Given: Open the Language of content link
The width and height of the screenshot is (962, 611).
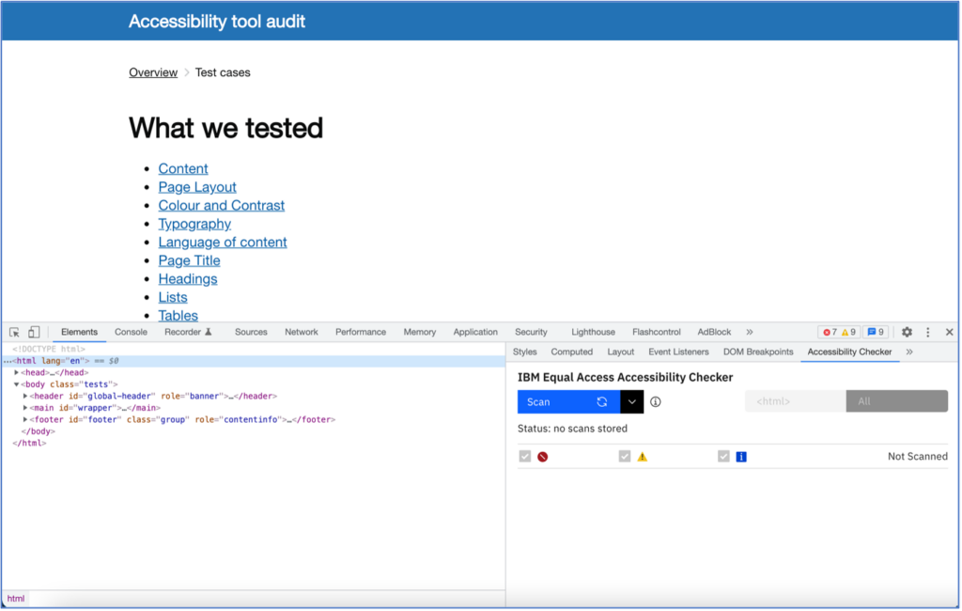Looking at the screenshot, I should click(x=223, y=243).
